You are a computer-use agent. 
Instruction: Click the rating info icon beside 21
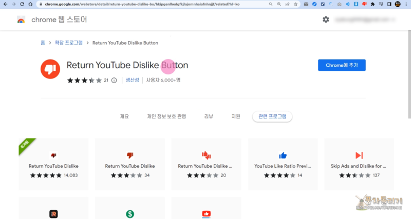pos(114,81)
